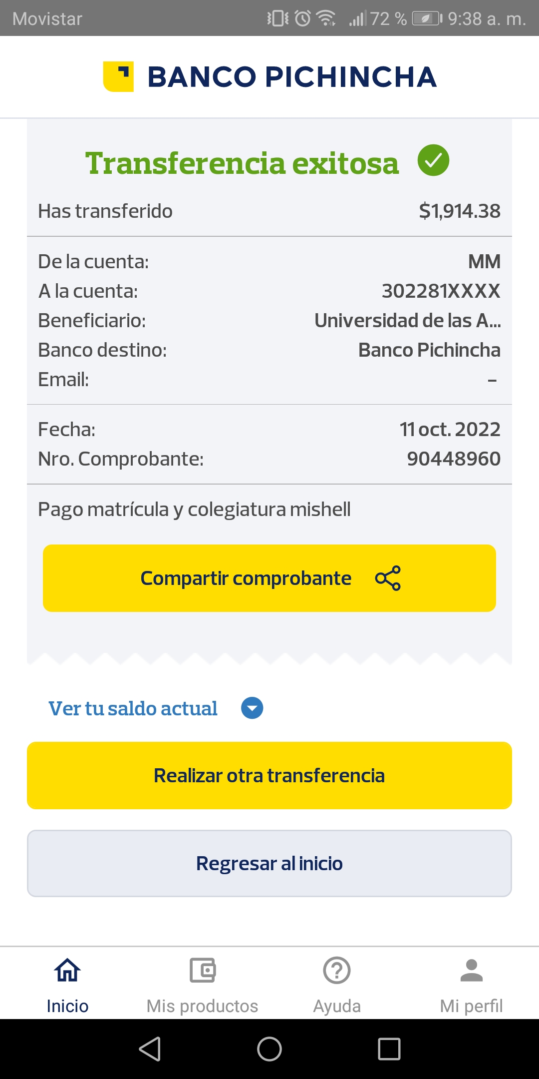
Task: Open recent apps square button
Action: 389,1049
